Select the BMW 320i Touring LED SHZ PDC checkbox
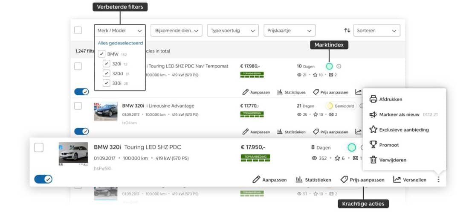This screenshot has height=214, width=469. point(38,147)
